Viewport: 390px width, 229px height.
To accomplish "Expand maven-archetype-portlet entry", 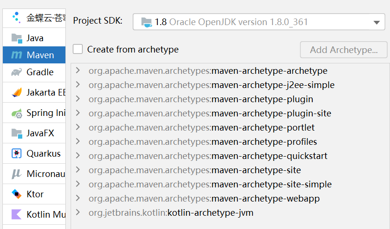I will click(78, 127).
